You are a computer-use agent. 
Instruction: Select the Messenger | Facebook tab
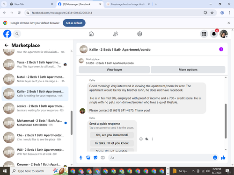click(80, 4)
